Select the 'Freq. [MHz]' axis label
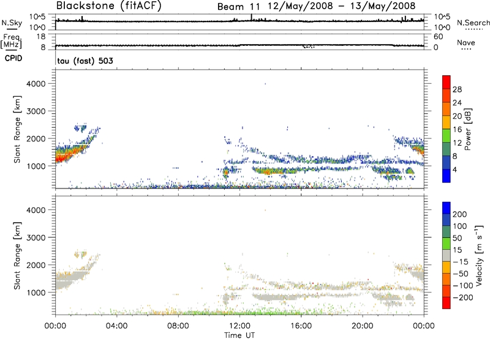The height and width of the screenshot is (339, 490). point(11,41)
